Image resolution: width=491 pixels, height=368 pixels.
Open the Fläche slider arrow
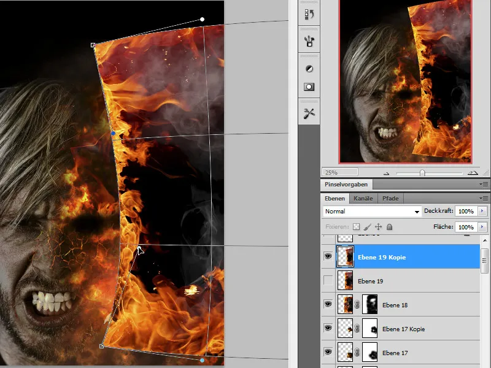(x=482, y=227)
